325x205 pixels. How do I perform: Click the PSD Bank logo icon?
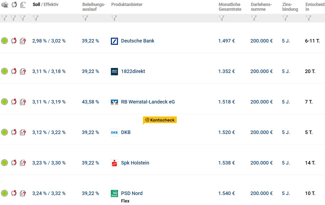114,193
